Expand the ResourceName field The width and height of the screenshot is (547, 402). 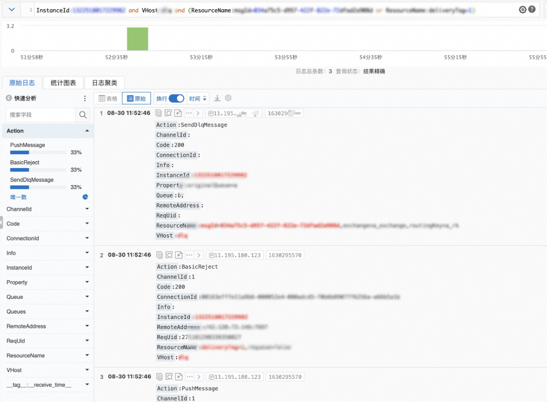click(47, 355)
